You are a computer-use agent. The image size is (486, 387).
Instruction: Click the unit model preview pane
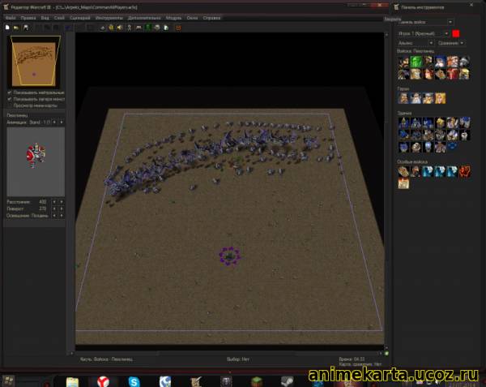pyautogui.click(x=36, y=161)
